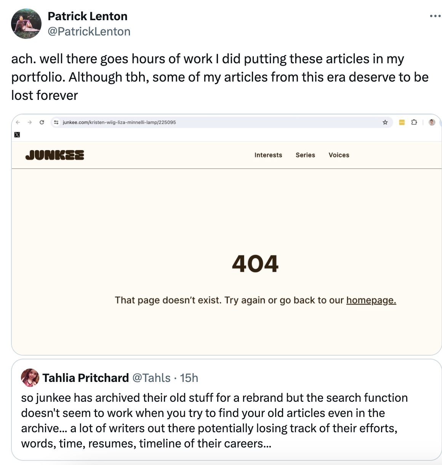Select the Voices navigation item
Image resolution: width=442 pixels, height=465 pixels.
(x=339, y=155)
